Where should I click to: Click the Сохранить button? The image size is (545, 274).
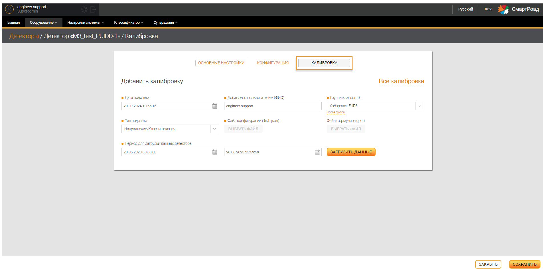524,264
